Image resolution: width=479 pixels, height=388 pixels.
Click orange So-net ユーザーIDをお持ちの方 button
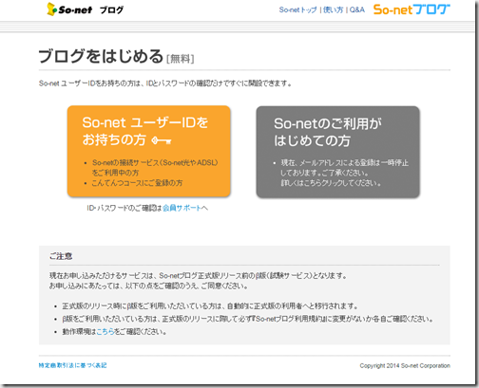tap(148, 151)
